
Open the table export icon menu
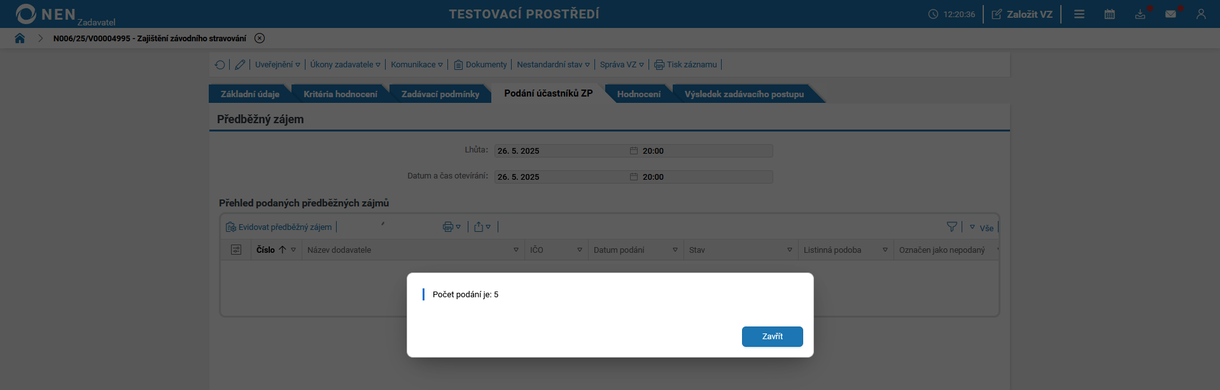(x=482, y=227)
